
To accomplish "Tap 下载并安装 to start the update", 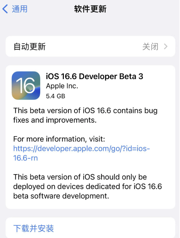I will (x=33, y=229).
